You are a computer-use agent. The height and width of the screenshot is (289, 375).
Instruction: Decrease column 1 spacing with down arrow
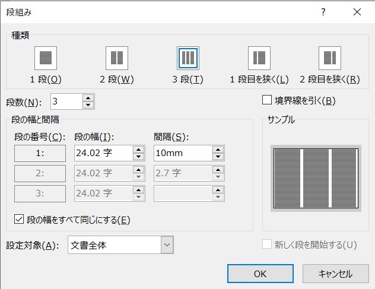[x=218, y=157]
